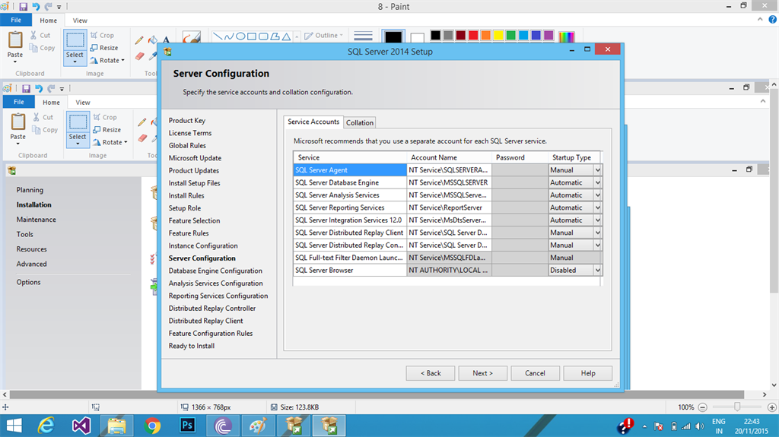
Task: Select the Service Accounts tab
Action: point(313,122)
